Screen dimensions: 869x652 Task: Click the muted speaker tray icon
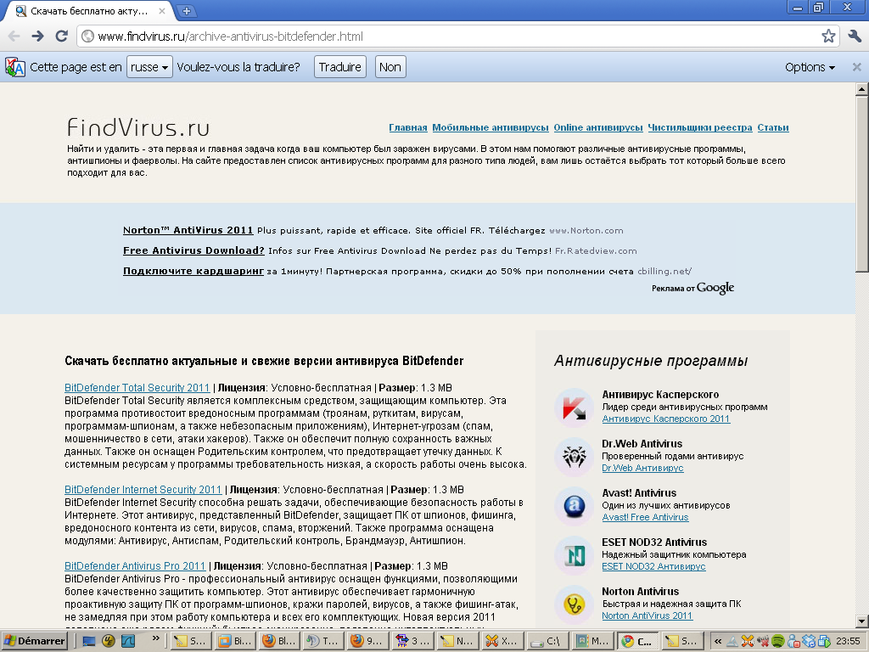[763, 642]
